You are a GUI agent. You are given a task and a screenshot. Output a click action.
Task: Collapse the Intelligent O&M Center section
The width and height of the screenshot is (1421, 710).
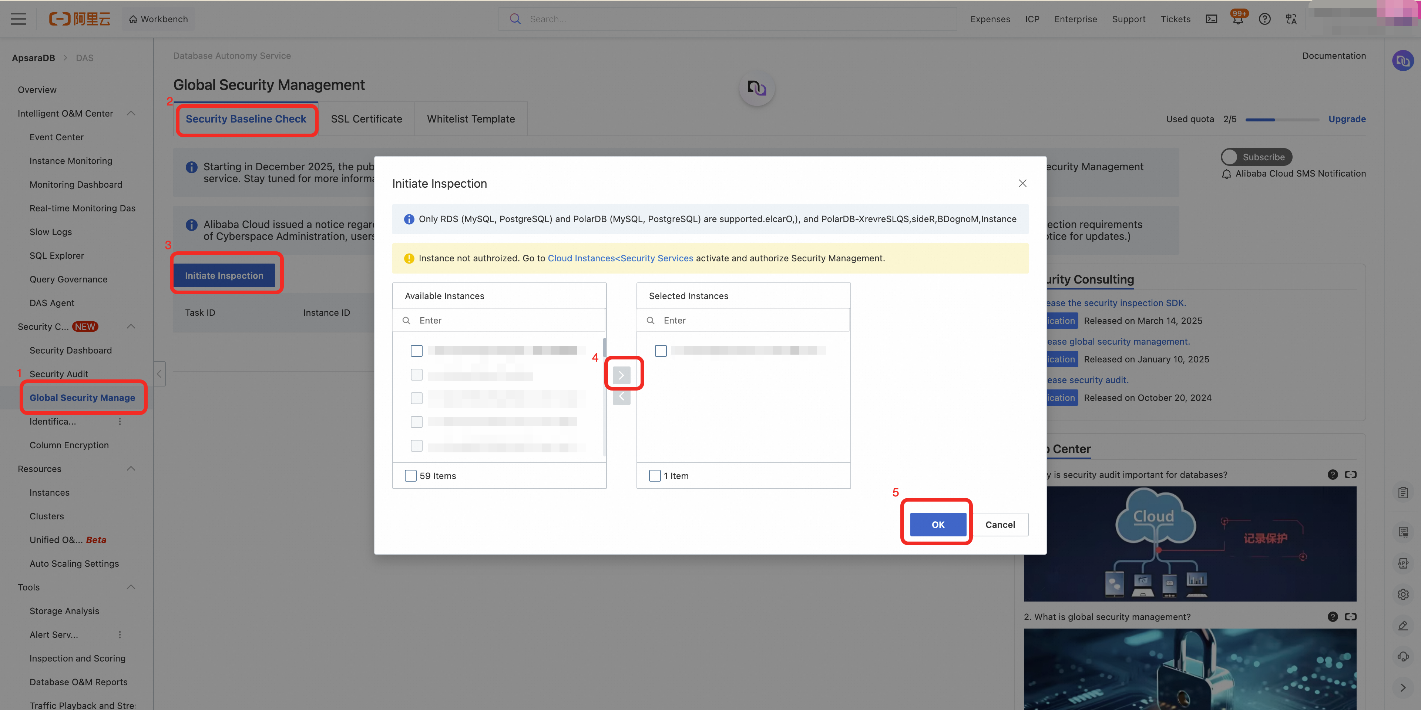point(131,113)
